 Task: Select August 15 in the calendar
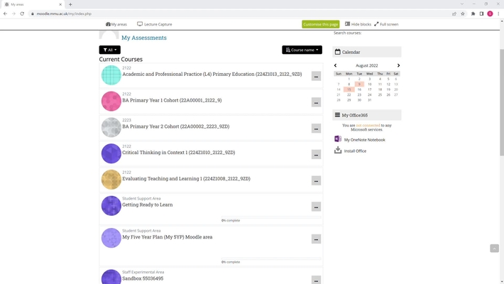[x=349, y=89]
